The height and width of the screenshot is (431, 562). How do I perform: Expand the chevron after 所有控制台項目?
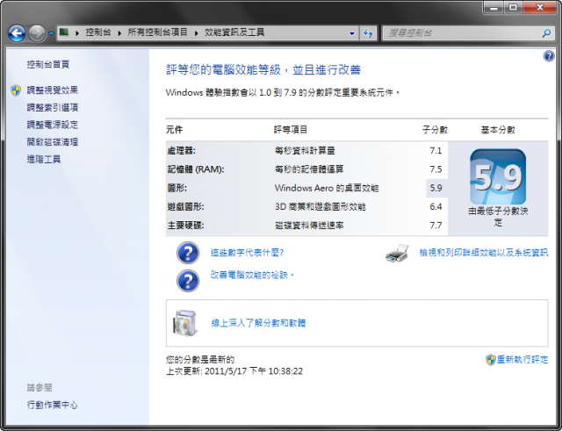point(197,33)
